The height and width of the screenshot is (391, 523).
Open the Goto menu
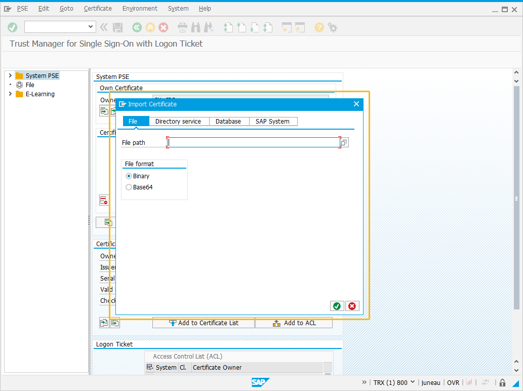66,9
